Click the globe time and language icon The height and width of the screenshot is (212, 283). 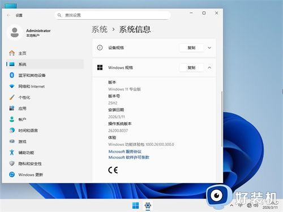12,130
